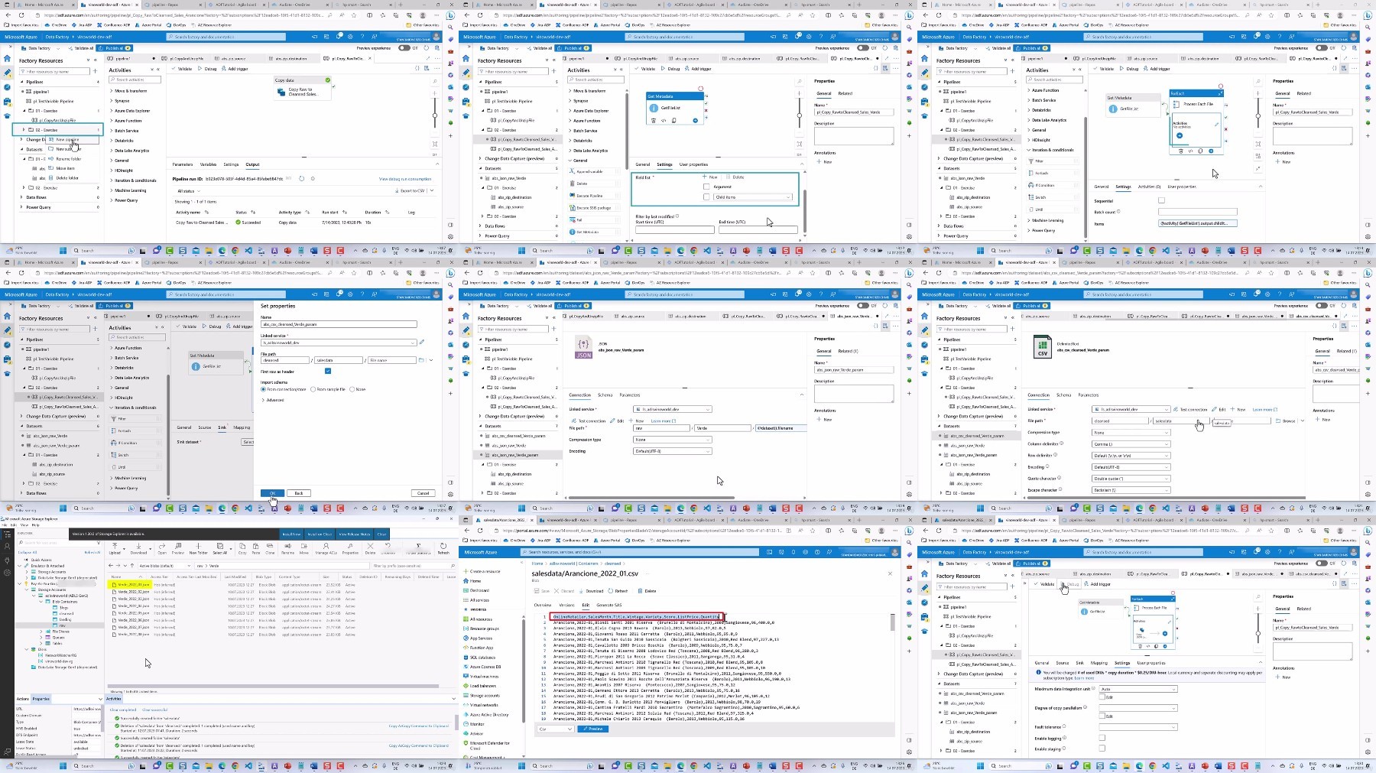The width and height of the screenshot is (1376, 773).
Task: Click the code icon on the selected Get Metadata activity
Action: [664, 120]
